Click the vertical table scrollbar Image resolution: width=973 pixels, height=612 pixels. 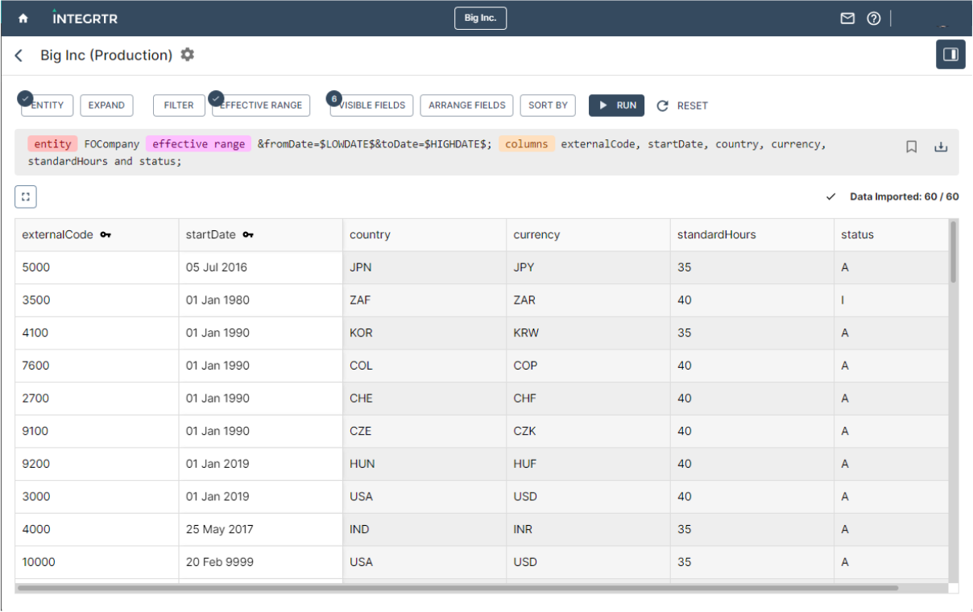point(954,251)
